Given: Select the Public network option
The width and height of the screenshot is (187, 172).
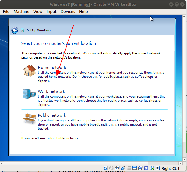Looking at the screenshot, I should [x=95, y=121].
